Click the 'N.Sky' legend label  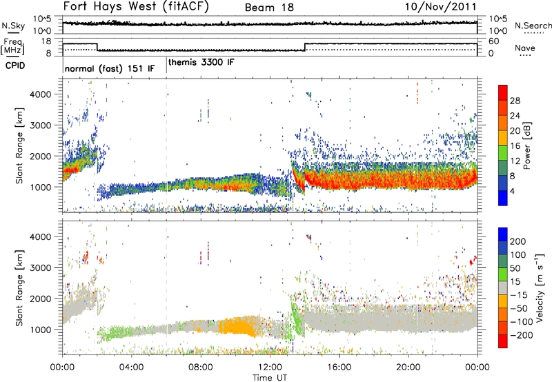coord(13,26)
